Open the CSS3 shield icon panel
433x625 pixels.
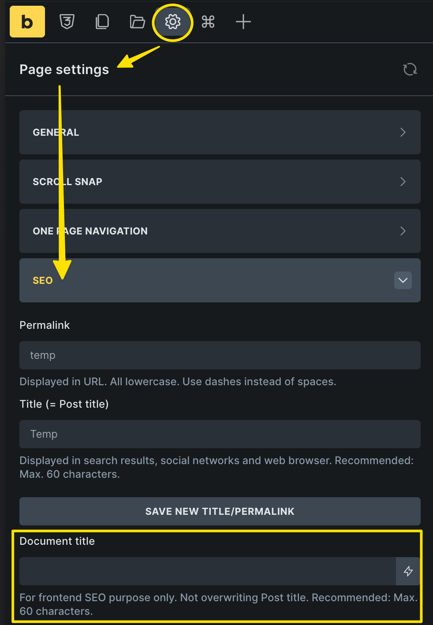click(x=67, y=22)
